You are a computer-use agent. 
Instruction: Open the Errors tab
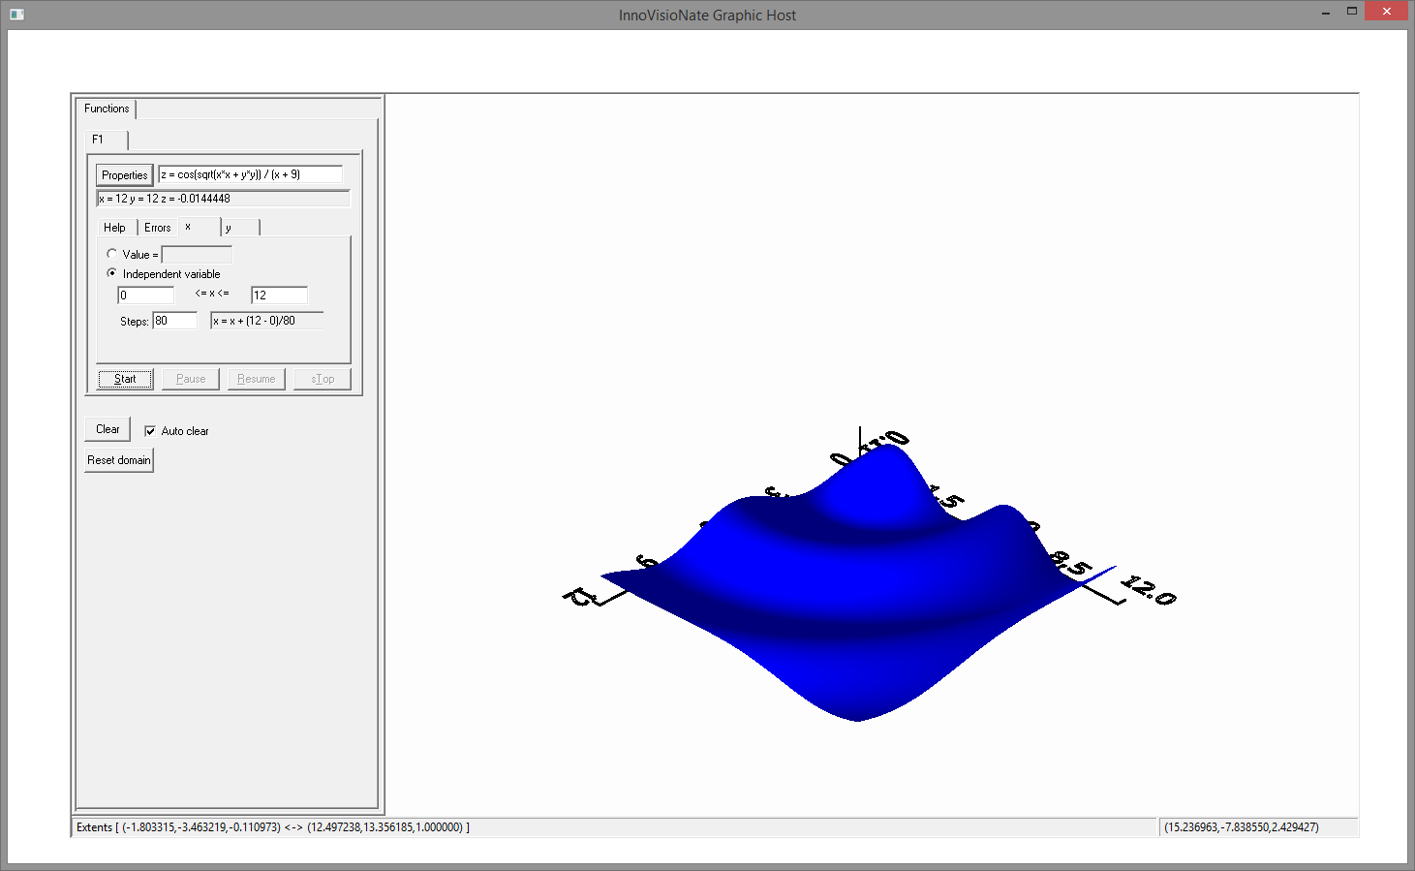click(x=157, y=228)
